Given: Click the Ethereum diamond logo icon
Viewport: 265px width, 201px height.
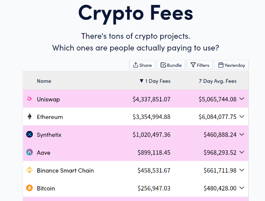Looking at the screenshot, I should (x=30, y=116).
